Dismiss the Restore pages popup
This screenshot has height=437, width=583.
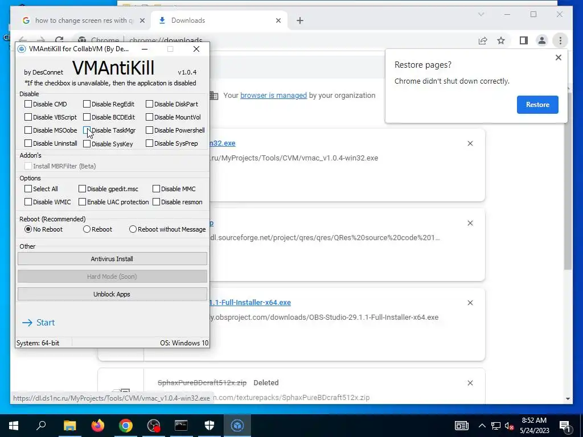tap(558, 57)
